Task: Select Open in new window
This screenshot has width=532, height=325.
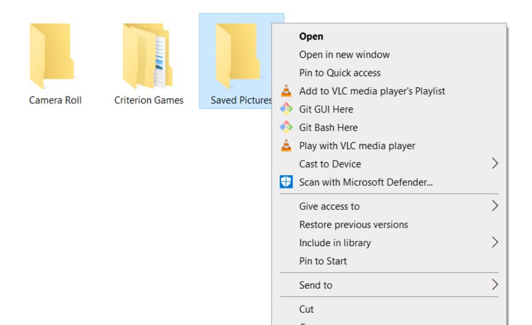Action: (344, 55)
